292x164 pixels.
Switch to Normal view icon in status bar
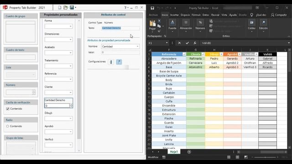[x=229, y=157]
